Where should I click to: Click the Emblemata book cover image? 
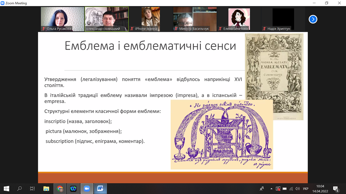(274, 76)
